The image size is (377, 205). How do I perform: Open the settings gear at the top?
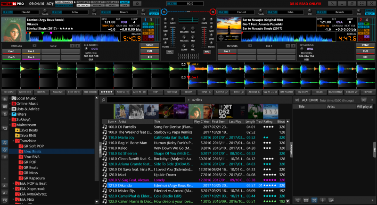137,4
